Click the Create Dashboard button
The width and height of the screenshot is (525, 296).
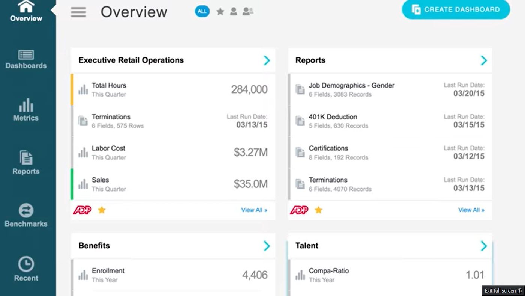[x=456, y=10]
